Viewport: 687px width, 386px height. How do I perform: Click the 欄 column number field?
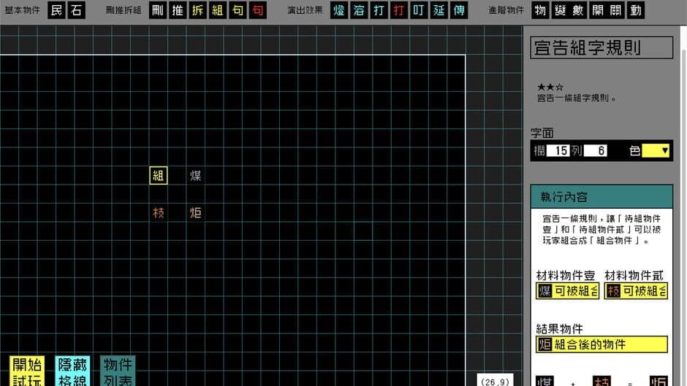558,151
